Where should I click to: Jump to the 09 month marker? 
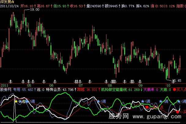[x=140, y=85]
